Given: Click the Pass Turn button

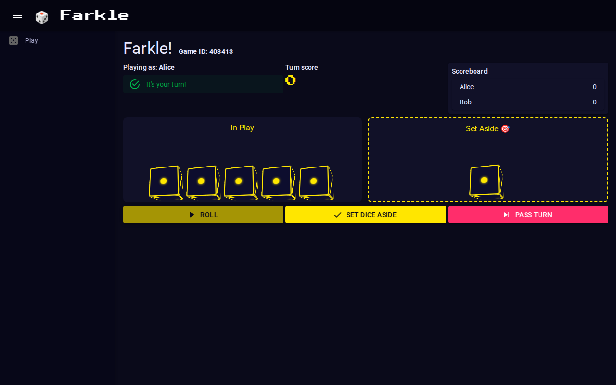Looking at the screenshot, I should 528,215.
